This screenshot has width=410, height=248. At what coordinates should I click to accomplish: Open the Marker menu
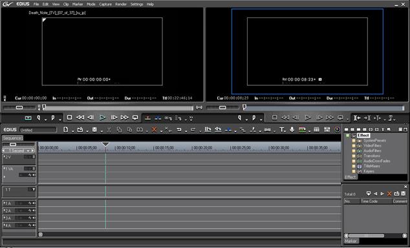pos(78,4)
